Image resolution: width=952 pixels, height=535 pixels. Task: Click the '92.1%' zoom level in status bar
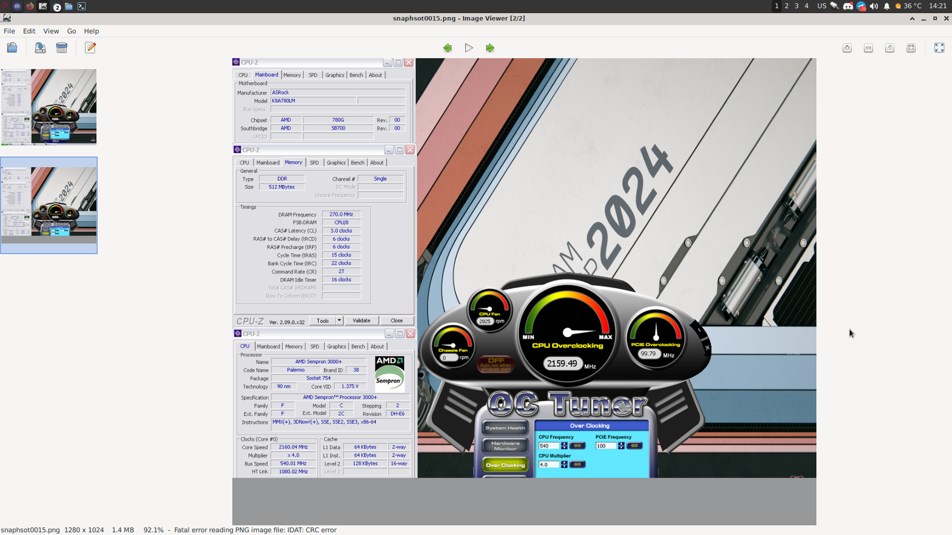click(x=154, y=530)
